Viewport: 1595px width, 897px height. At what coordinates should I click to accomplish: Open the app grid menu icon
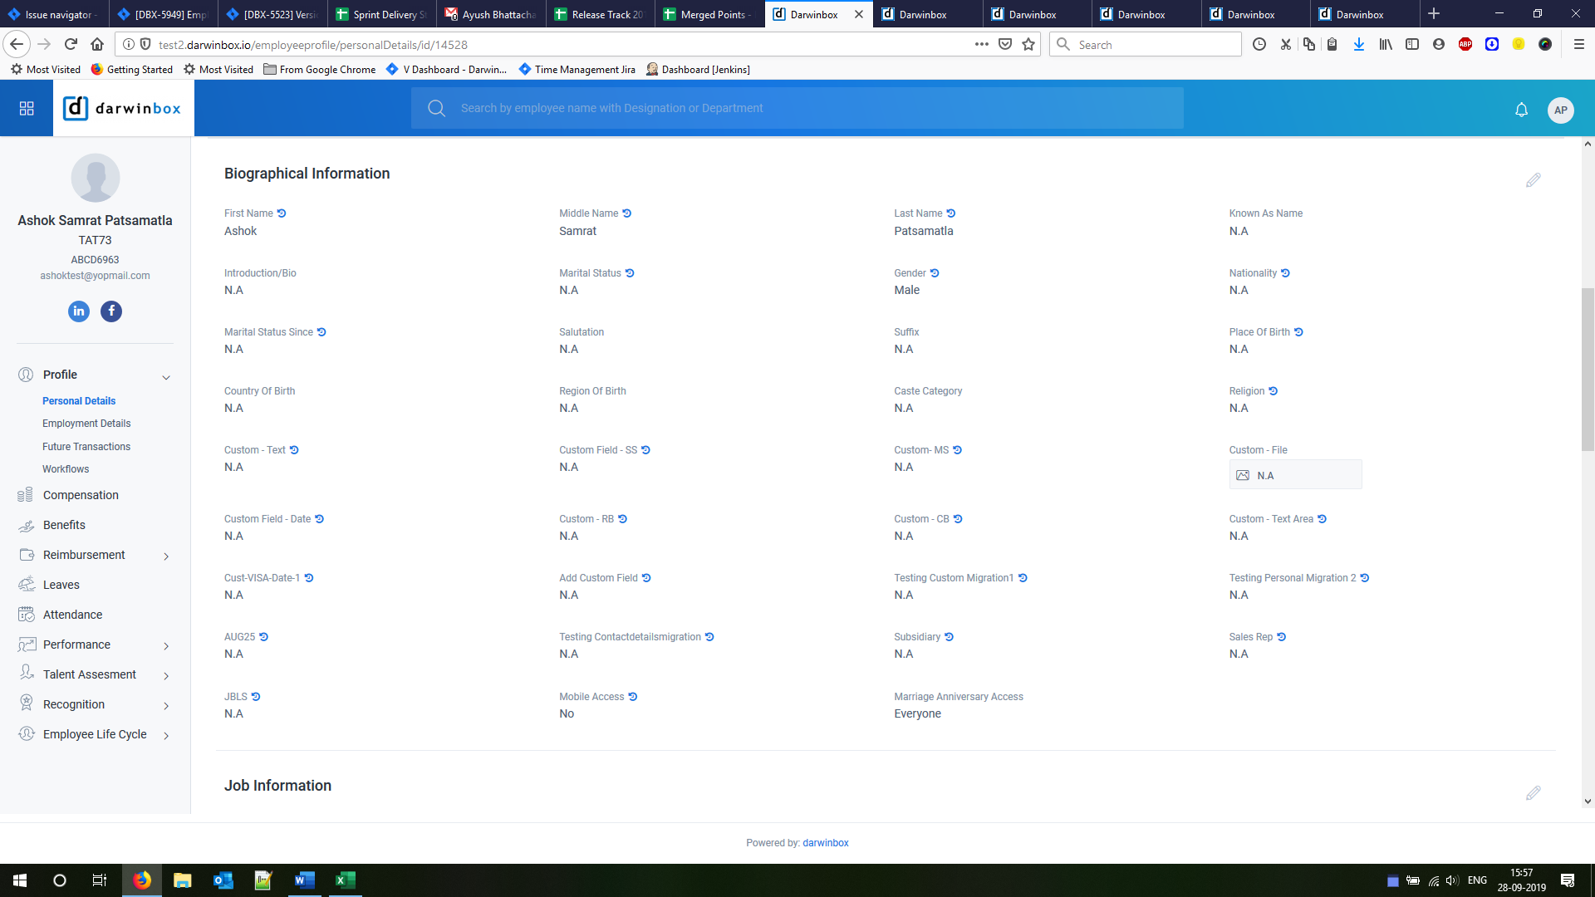pos(27,109)
